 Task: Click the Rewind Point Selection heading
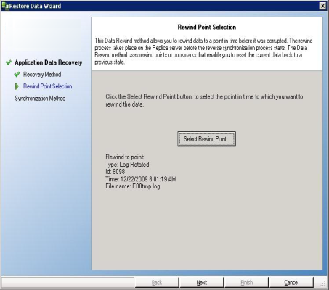pyautogui.click(x=207, y=27)
